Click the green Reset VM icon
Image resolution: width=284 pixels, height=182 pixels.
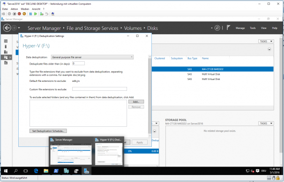(x=36, y=14)
